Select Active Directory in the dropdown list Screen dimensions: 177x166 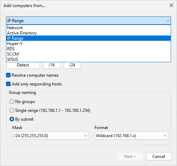coord(88,33)
